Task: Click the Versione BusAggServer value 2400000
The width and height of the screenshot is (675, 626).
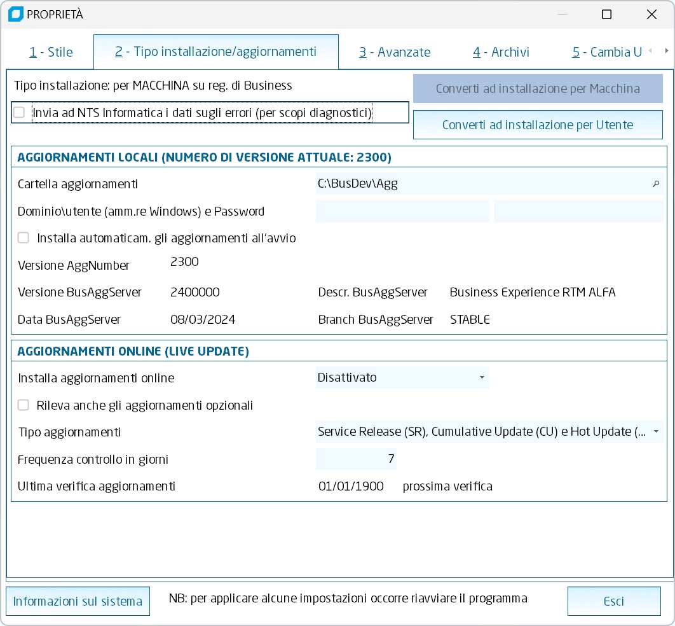Action: 195,292
